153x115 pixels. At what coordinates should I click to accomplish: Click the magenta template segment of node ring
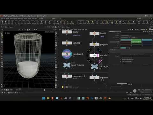[x=100, y=61]
